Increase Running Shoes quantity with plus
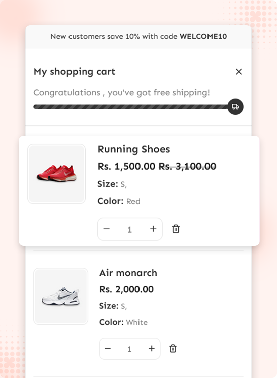 point(153,229)
